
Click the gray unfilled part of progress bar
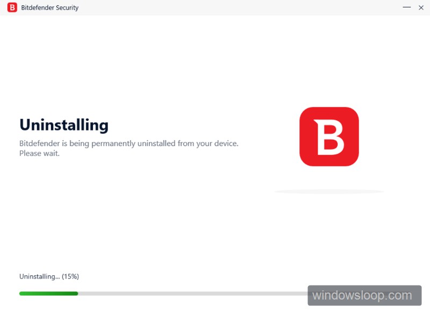pos(188,294)
